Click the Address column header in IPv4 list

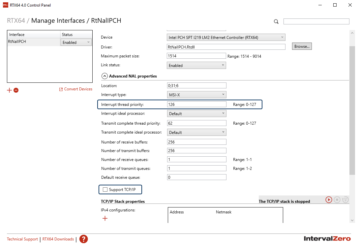coord(177,212)
